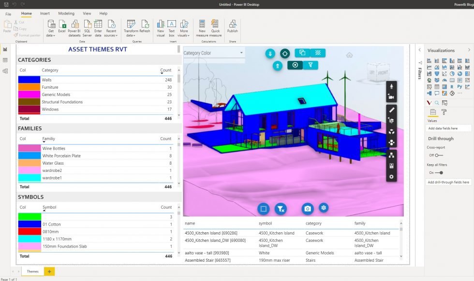Click the Publish button
Image resolution: width=474 pixels, height=281 pixels.
tap(232, 28)
